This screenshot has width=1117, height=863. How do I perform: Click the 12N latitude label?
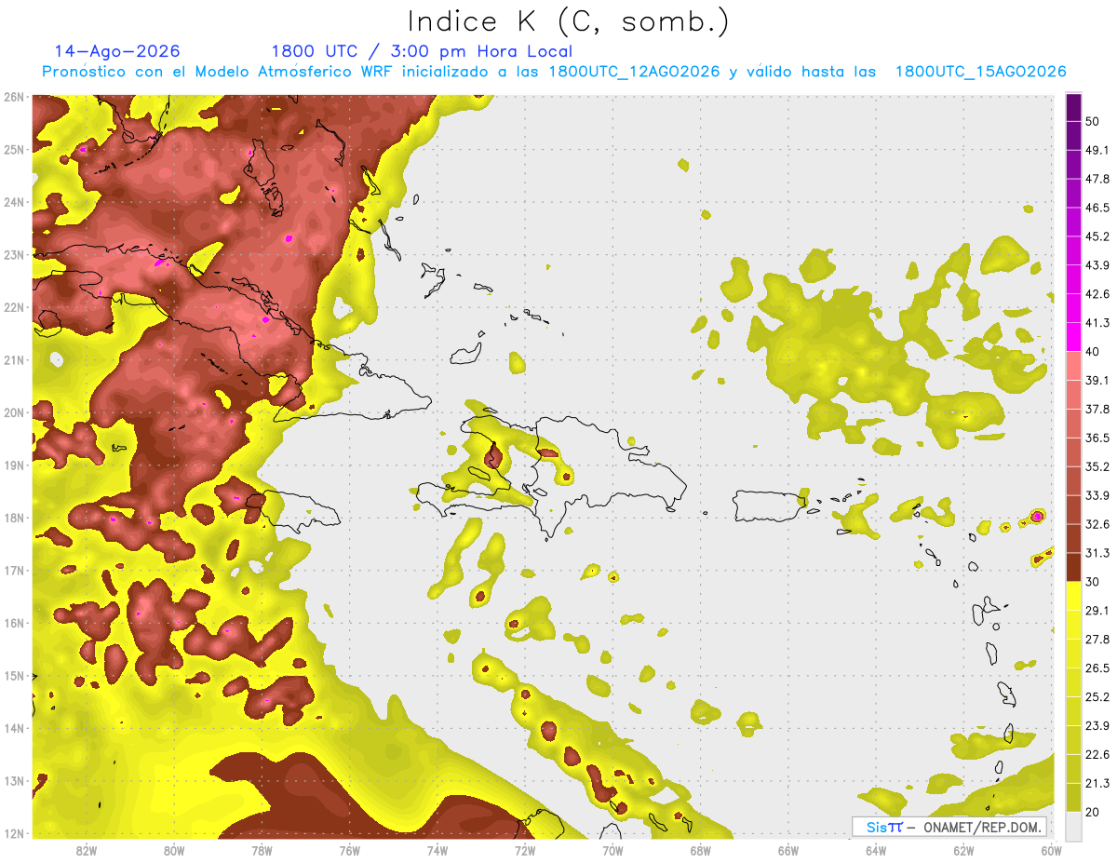[x=14, y=833]
